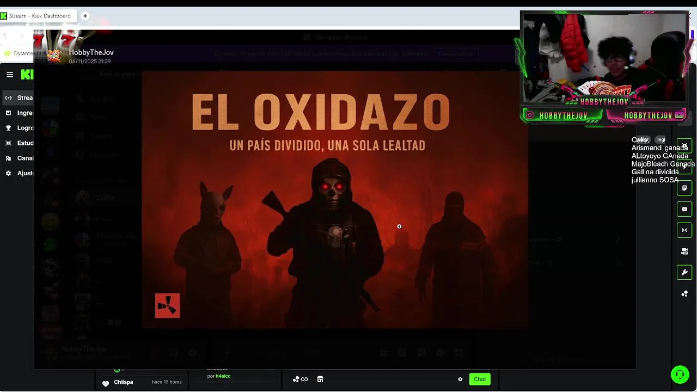
Task: Open the Dylante bookmark
Action: click(x=19, y=53)
